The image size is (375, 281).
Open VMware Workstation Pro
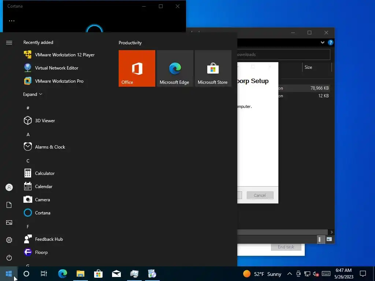pos(54,81)
